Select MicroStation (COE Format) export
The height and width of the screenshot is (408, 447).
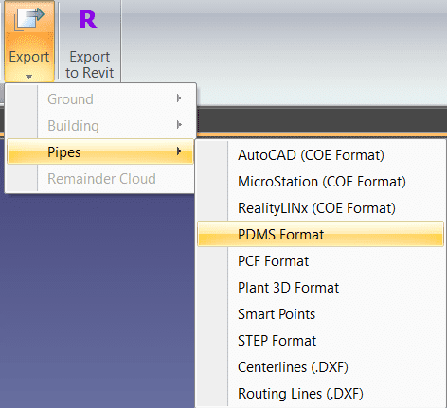(320, 182)
